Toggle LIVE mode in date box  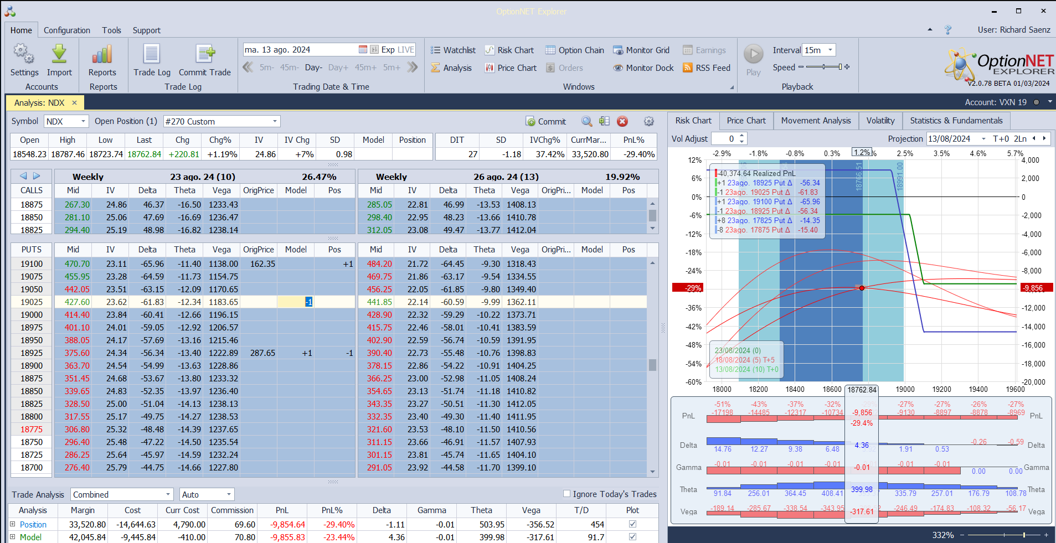[406, 50]
